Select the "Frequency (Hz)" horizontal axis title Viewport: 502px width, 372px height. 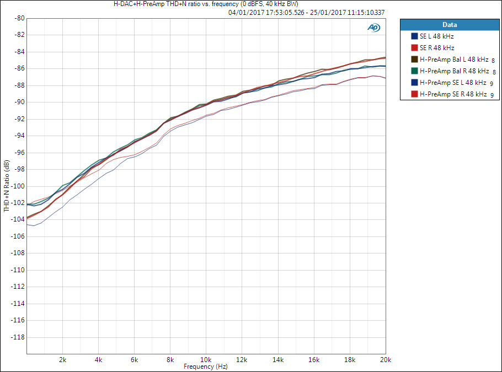click(x=206, y=366)
